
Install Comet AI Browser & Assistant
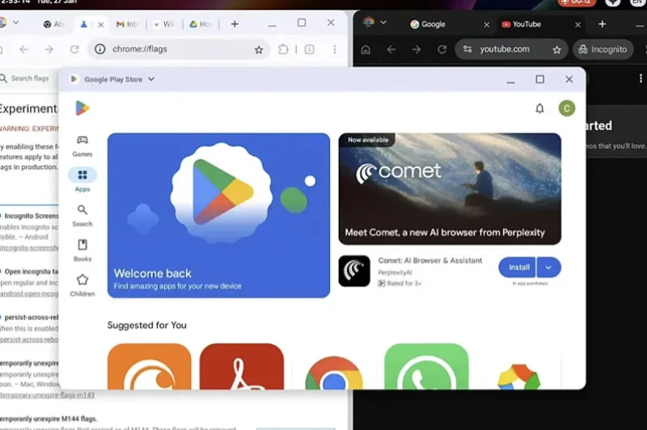(x=518, y=268)
